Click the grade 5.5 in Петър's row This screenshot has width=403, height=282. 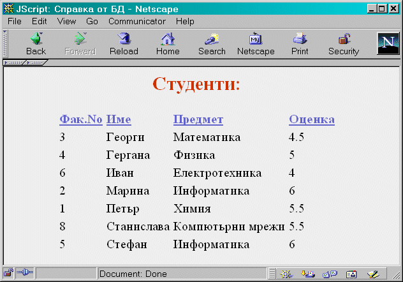297,209
